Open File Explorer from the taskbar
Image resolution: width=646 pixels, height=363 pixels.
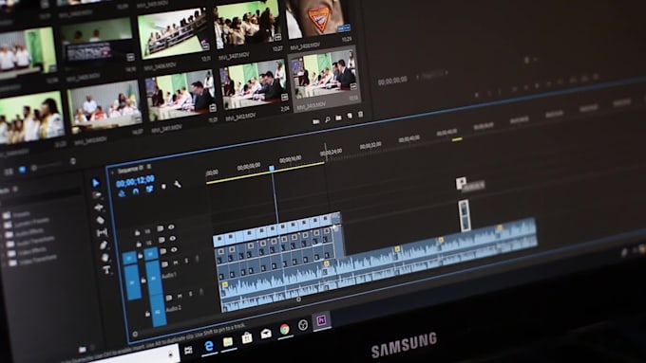[228, 341]
